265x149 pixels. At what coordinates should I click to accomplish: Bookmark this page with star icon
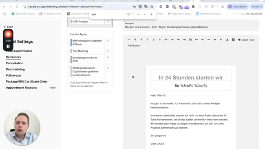(152, 7)
